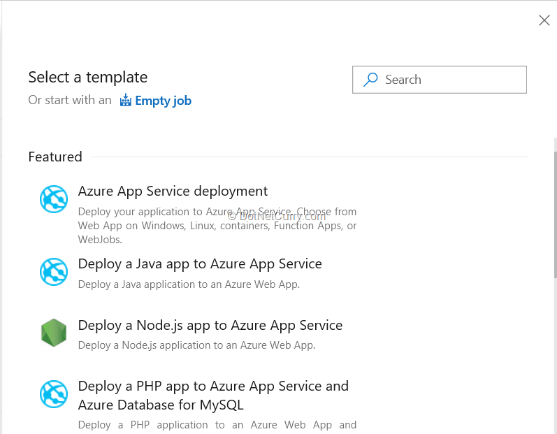Click the Featured section heading
Viewport: 557px width, 434px height.
[x=55, y=157]
